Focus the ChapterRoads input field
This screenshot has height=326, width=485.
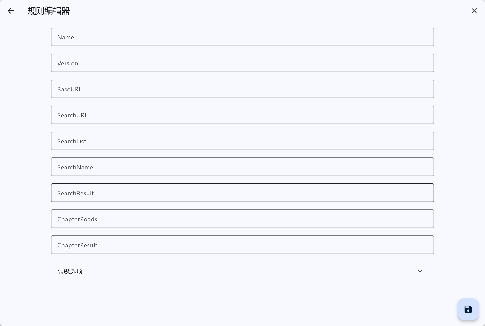point(242,219)
